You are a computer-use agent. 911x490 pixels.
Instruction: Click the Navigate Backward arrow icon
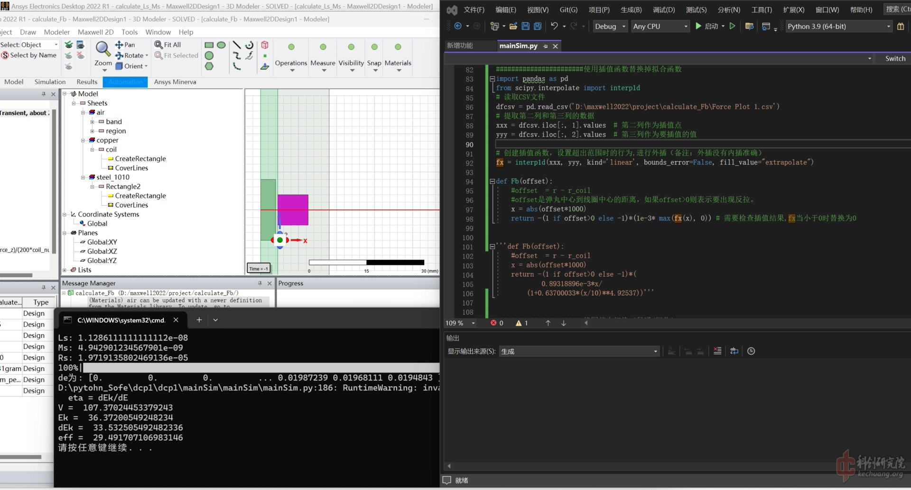pos(458,26)
